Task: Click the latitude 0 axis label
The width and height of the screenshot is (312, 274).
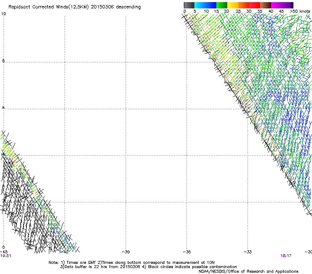Action: 3,247
